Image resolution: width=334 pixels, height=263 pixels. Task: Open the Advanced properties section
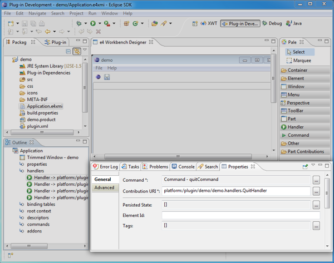tap(104, 188)
